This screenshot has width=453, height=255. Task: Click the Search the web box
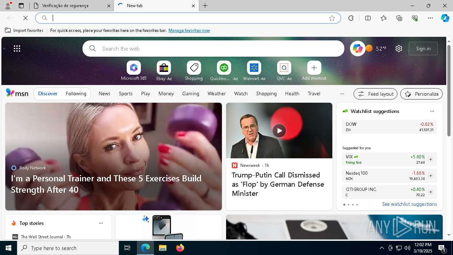(213, 49)
